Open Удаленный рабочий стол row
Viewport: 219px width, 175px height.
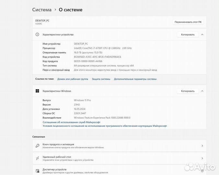click(120, 158)
